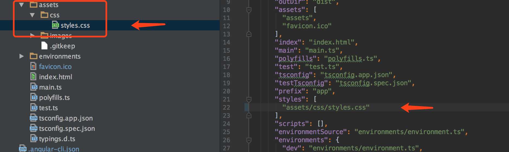Click the test.ts TypeScript icon
The width and height of the screenshot is (509, 152).
pyautogui.click(x=34, y=107)
